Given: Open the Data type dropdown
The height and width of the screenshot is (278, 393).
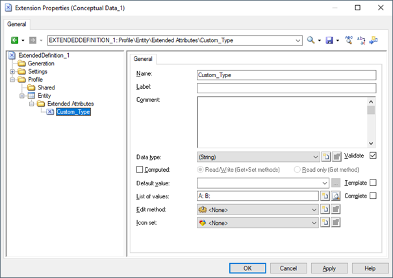Looking at the screenshot, I should click(x=315, y=157).
